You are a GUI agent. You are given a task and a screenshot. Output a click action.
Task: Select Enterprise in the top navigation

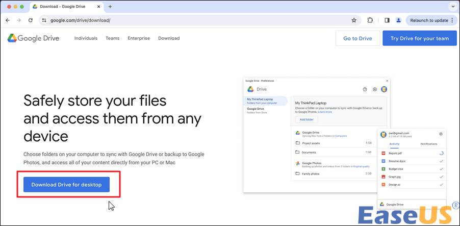click(139, 38)
